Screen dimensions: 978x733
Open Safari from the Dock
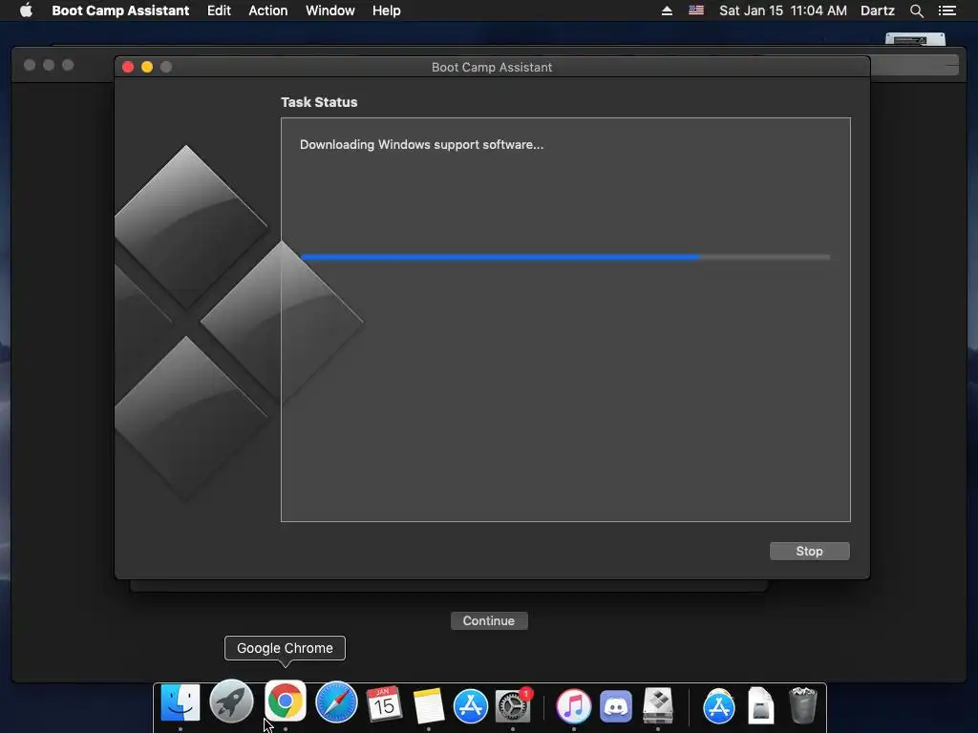point(336,702)
